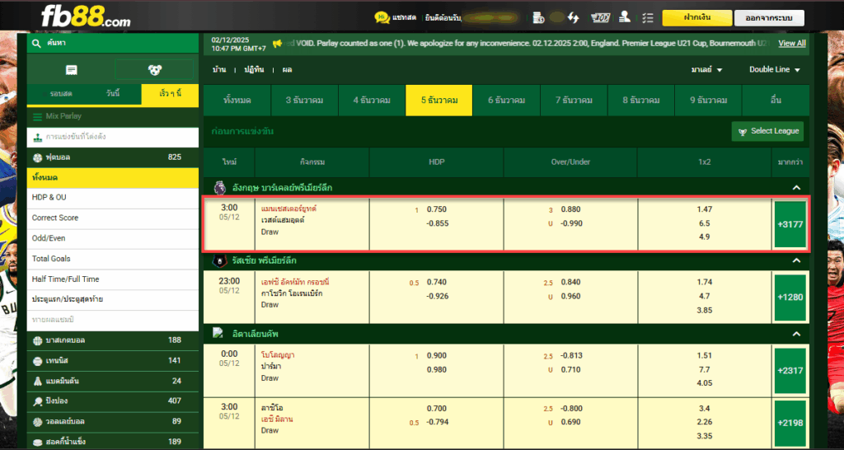Screen dimensions: 844x450
Task: Collapse the Italian Cup section
Action: point(795,334)
